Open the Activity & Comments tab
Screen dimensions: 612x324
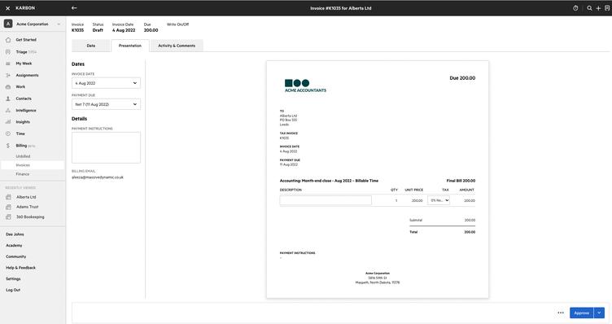point(177,46)
